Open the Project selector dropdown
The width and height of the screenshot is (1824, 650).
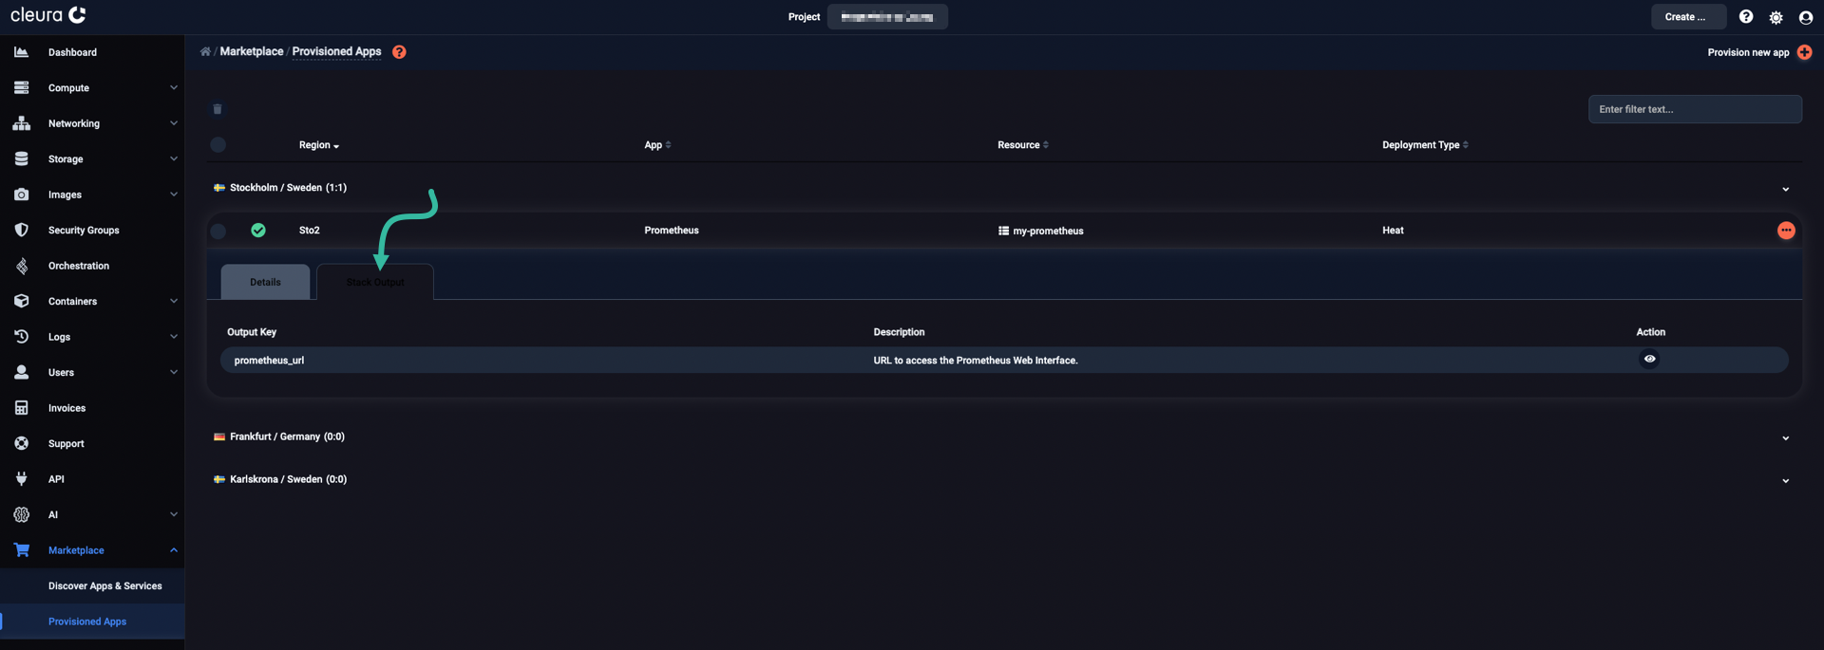point(887,17)
